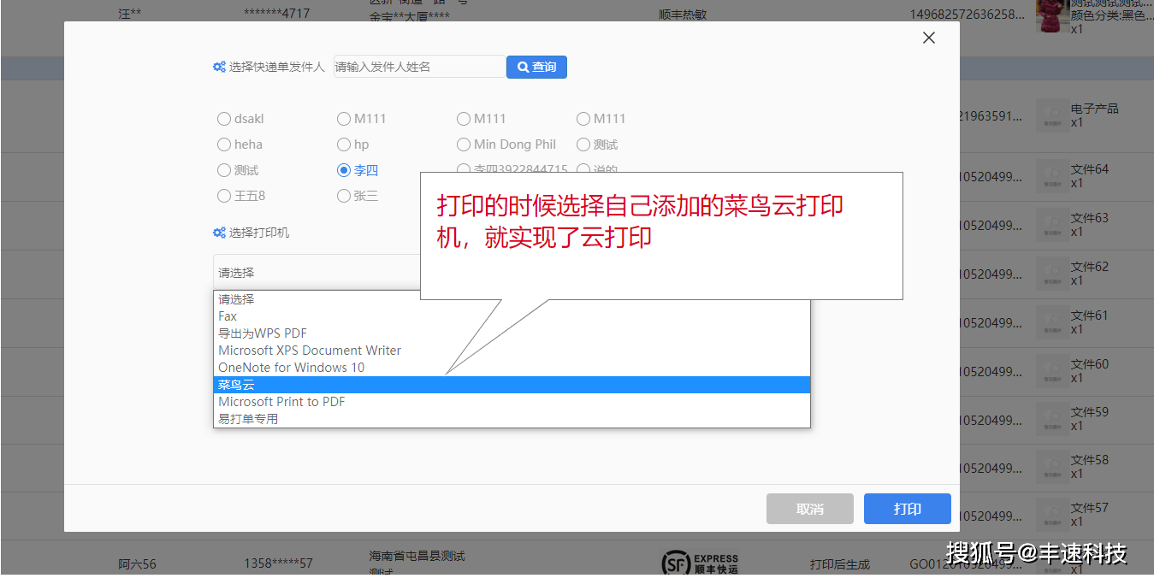Click the gear icon beside 选择快递单发件人

219,67
